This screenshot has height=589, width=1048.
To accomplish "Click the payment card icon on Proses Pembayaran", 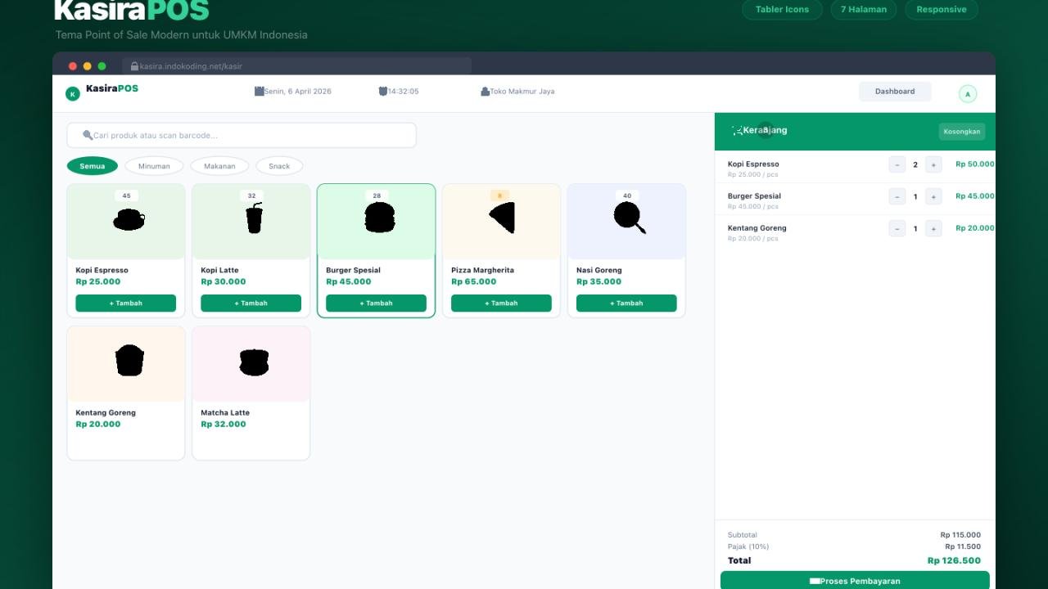I will pyautogui.click(x=815, y=580).
